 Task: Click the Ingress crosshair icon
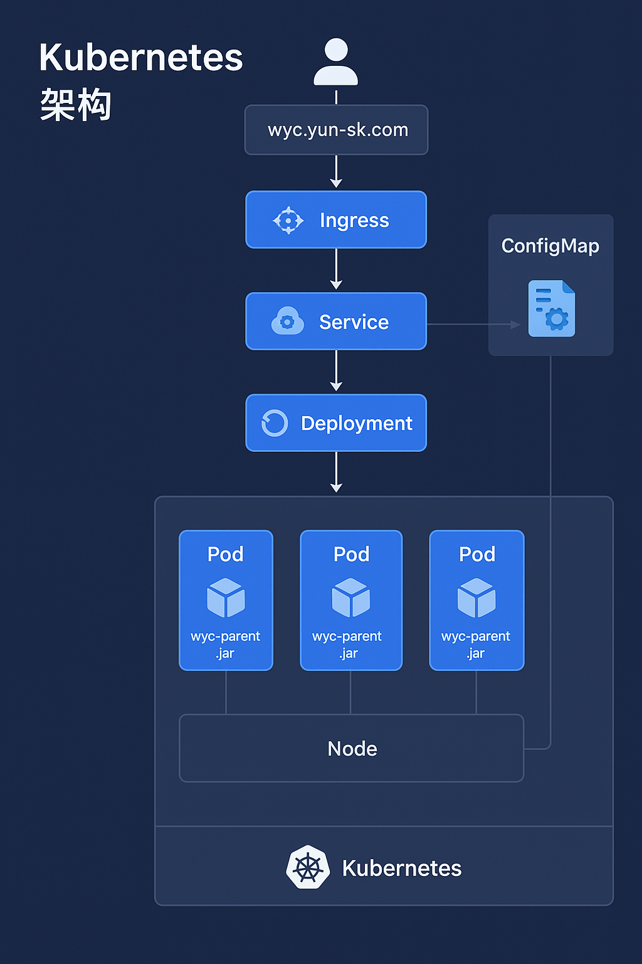point(288,220)
